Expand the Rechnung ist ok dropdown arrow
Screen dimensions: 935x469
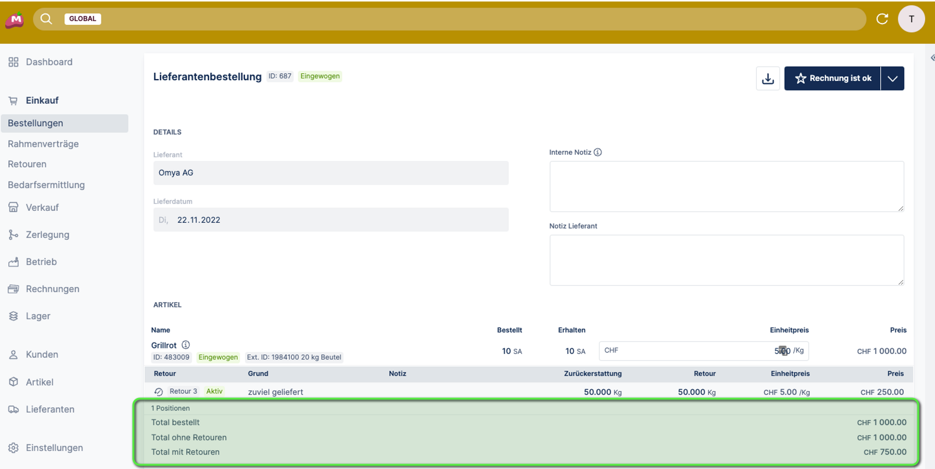(x=892, y=78)
